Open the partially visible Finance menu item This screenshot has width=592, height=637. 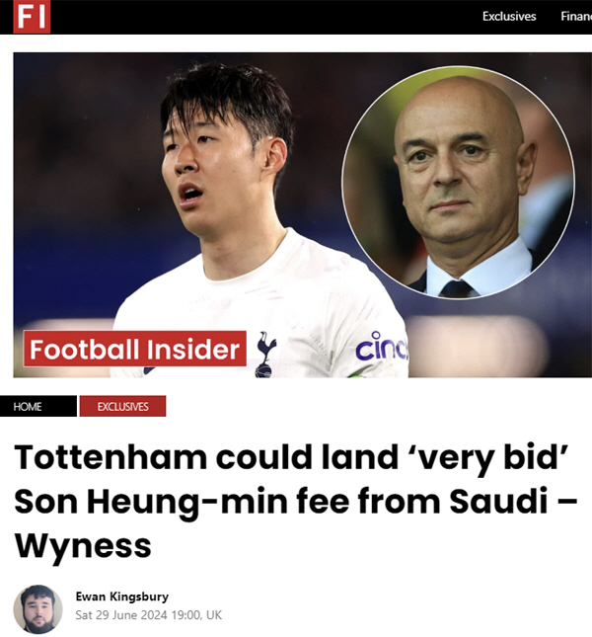576,16
